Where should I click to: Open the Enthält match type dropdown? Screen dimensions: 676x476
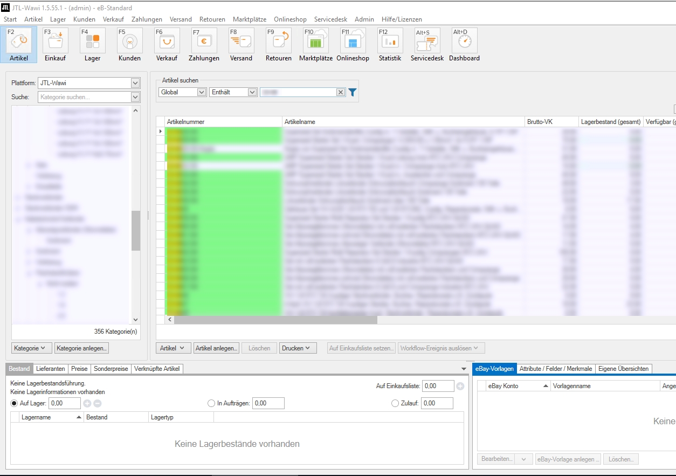[x=252, y=92]
